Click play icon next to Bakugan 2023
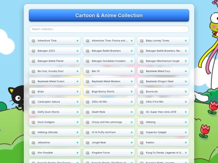This screenshot has height=163, width=218. point(34,51)
